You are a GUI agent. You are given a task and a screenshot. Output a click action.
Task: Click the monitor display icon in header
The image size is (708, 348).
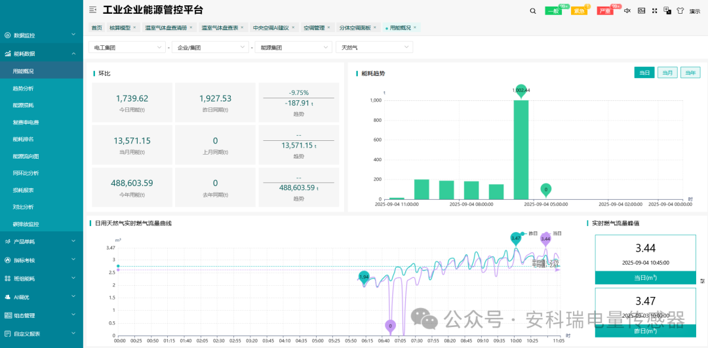click(641, 11)
